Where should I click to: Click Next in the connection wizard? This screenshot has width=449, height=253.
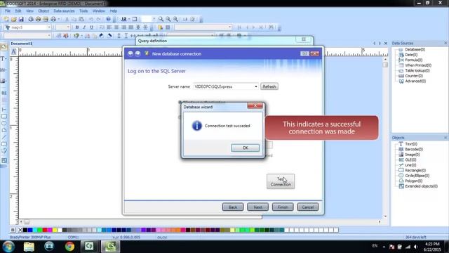tap(257, 207)
